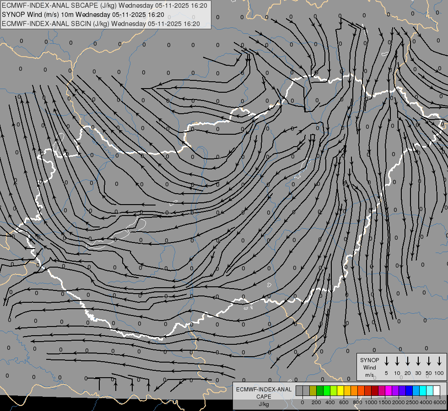This screenshot has width=448, height=411.
Task: Click the 600 value on CAPE scale
Action: coord(344,402)
